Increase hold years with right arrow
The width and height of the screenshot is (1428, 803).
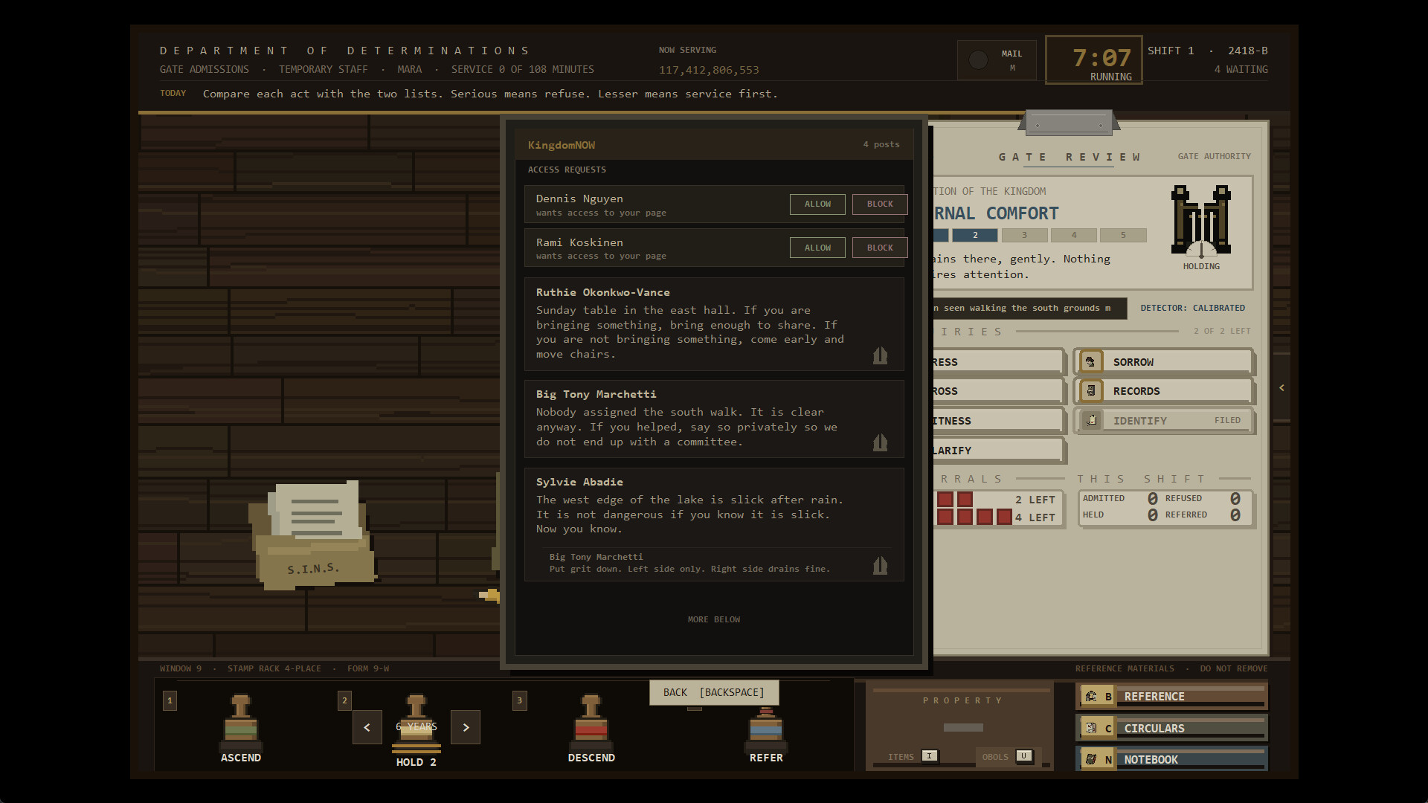pyautogui.click(x=466, y=727)
